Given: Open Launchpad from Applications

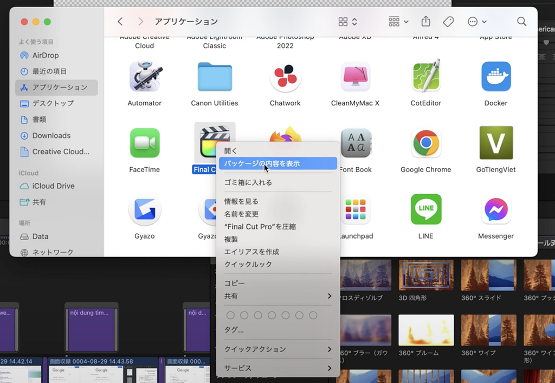Looking at the screenshot, I should (x=355, y=209).
